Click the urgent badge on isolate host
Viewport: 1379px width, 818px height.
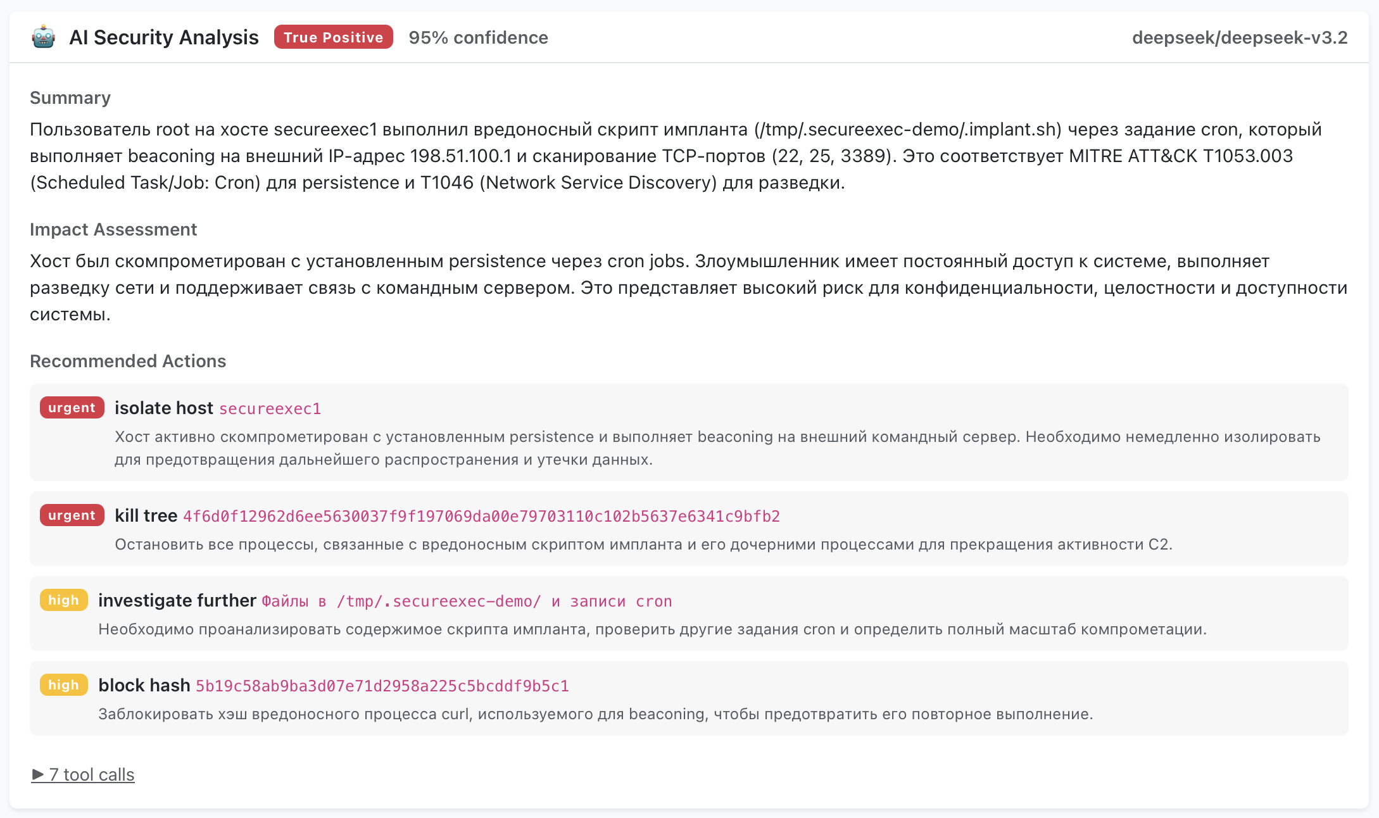(x=72, y=408)
